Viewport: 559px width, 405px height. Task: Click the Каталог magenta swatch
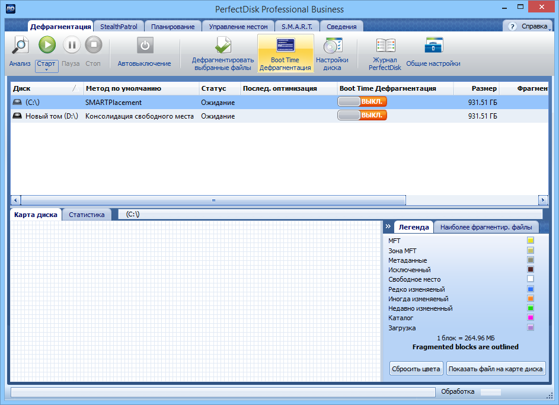click(x=531, y=318)
